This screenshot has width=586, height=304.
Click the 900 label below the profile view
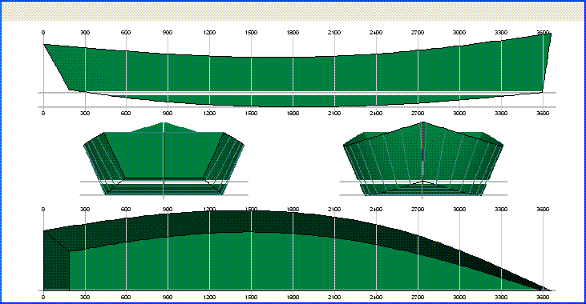point(168,113)
